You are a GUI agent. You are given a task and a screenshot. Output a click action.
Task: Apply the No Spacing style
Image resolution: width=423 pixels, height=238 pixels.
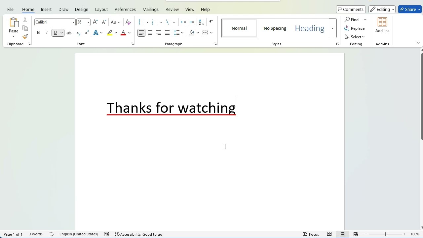275,28
